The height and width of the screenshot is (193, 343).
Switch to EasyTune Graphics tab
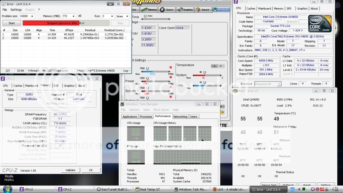186,10
